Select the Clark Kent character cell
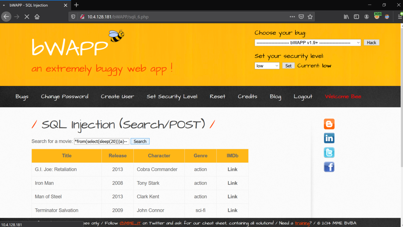Screen dimensions: 403x227 (x=159, y=196)
